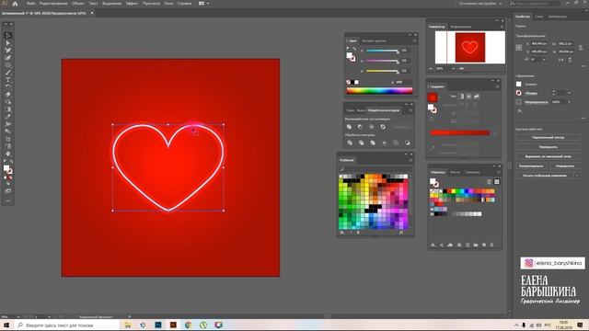Open the Window (Окно) menu
This screenshot has height=331, width=589.
coord(168,4)
